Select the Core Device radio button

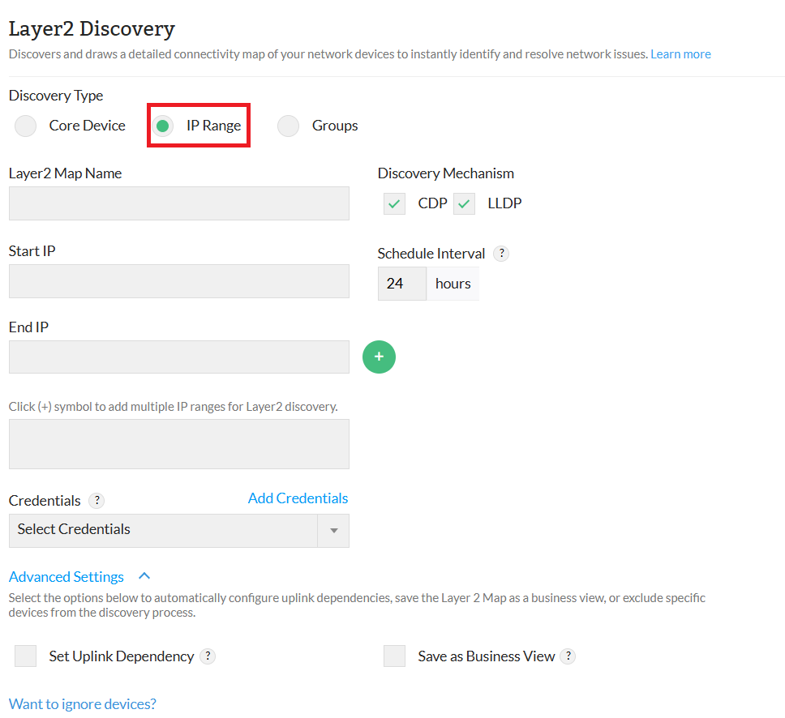coord(26,126)
